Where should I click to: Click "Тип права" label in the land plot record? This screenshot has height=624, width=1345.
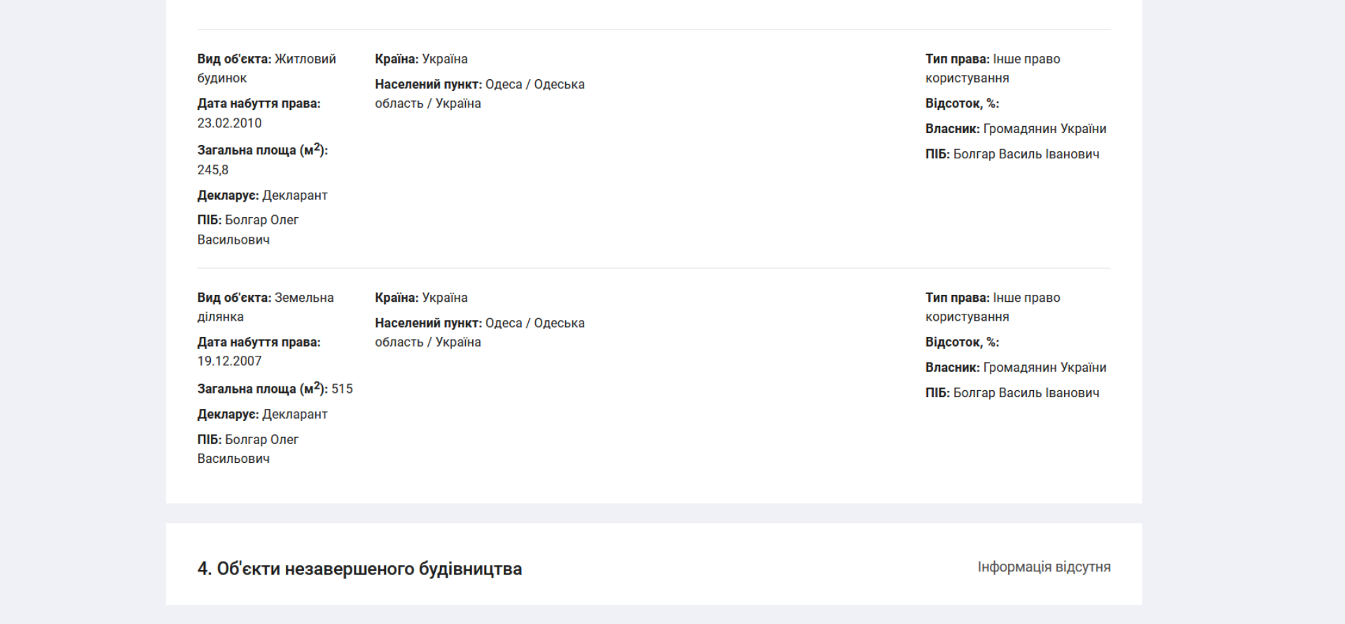pyautogui.click(x=957, y=298)
